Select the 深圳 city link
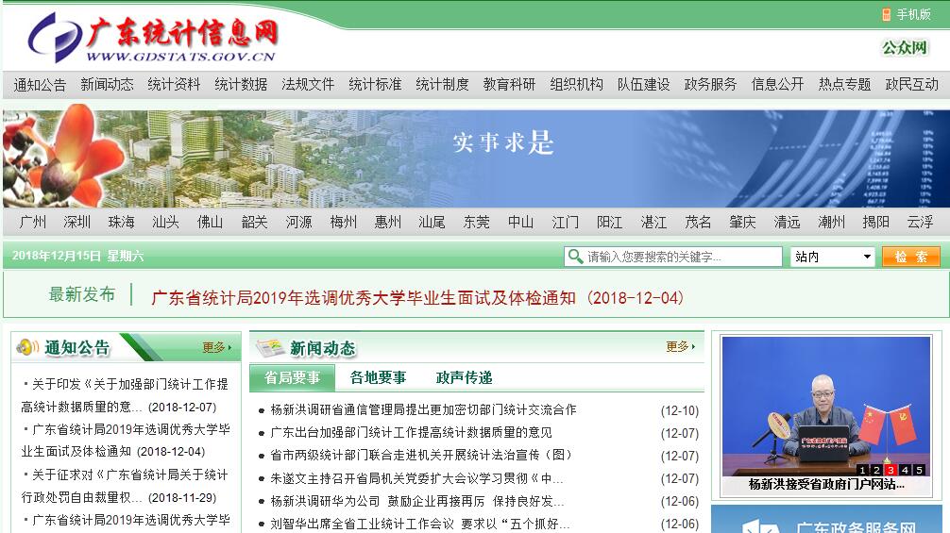950x533 pixels. 76,222
